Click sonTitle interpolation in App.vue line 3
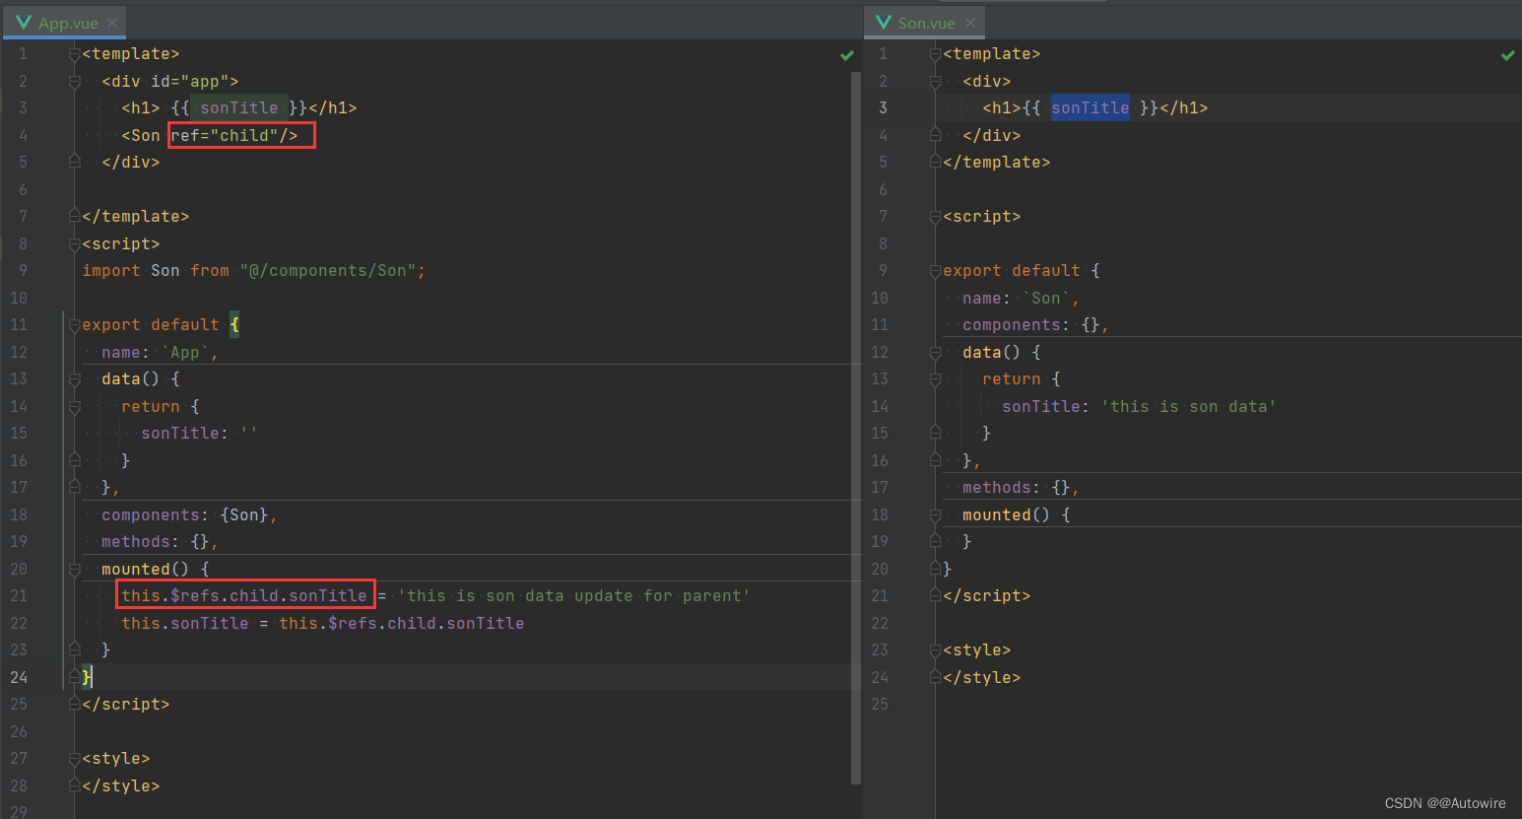The image size is (1522, 819). pyautogui.click(x=239, y=108)
